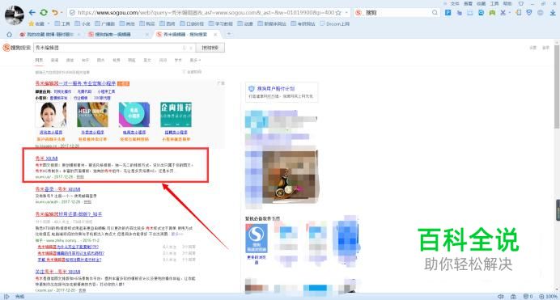
Task: Click the blue globe browser extension icon
Action: pyautogui.click(x=481, y=12)
